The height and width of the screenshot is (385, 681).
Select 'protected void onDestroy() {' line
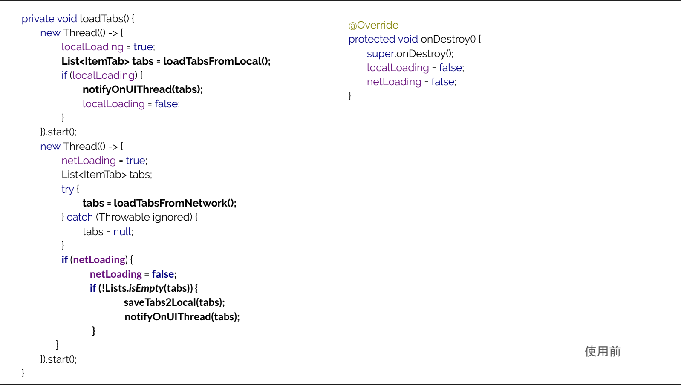pyautogui.click(x=415, y=39)
